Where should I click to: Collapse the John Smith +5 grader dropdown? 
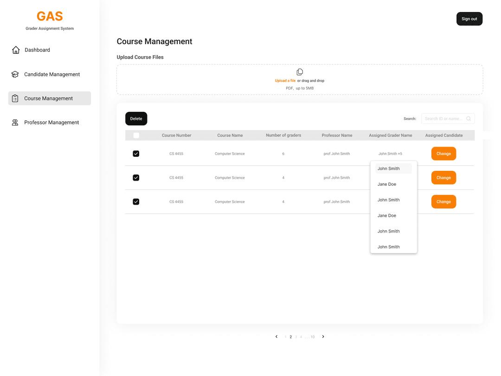coord(390,154)
